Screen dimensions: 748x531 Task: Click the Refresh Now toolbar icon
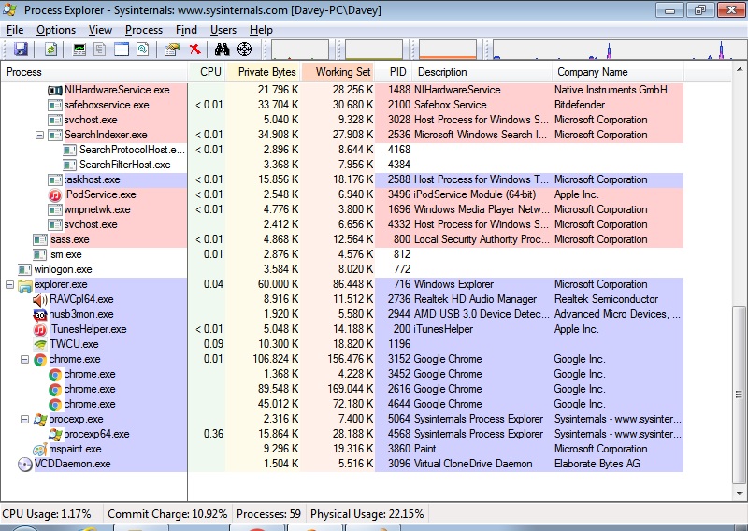[x=50, y=50]
